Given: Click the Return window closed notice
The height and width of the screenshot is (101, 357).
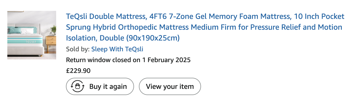Looking at the screenshot, I should 128,60.
